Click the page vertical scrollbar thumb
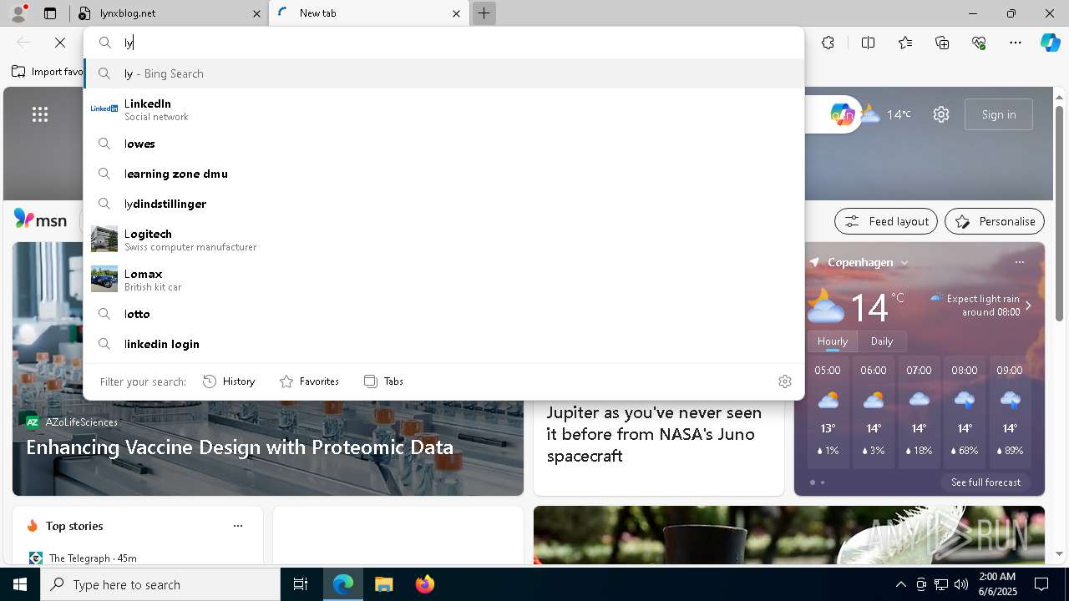 tap(1059, 213)
